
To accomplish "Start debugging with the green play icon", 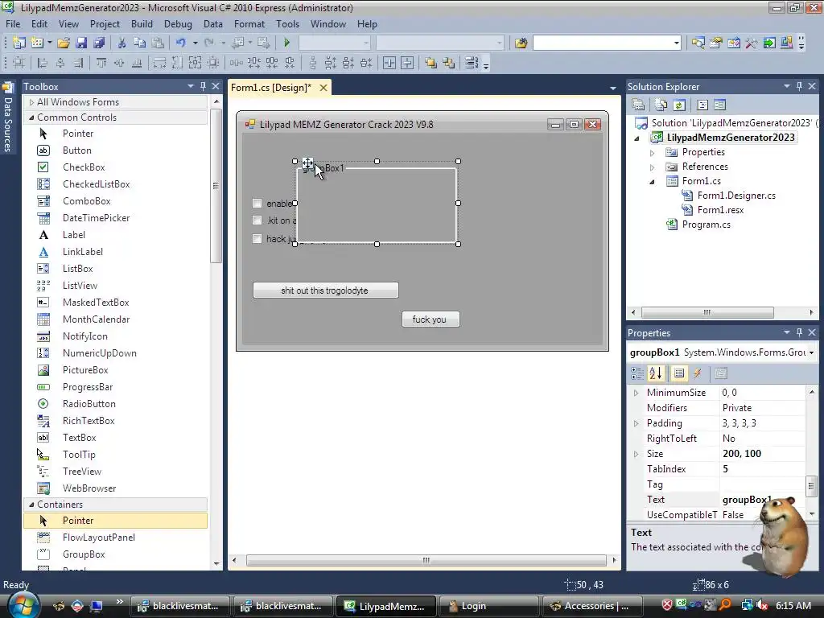I will (x=287, y=43).
